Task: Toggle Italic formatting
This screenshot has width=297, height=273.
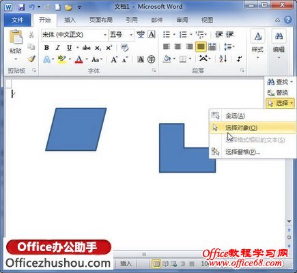Action: point(57,48)
